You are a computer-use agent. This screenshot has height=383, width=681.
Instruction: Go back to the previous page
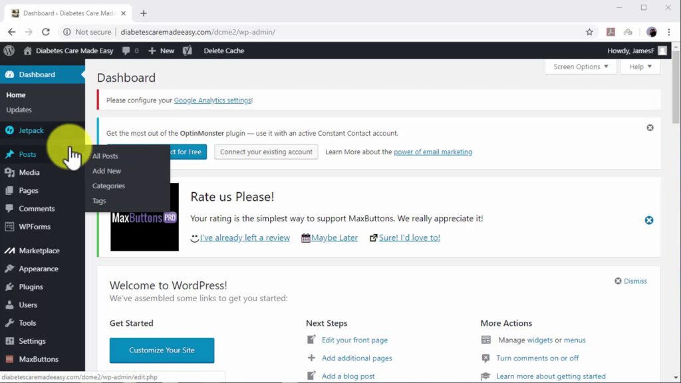tap(12, 32)
